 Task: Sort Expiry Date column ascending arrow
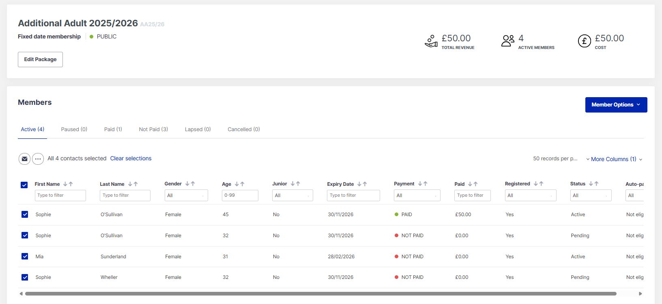tap(365, 184)
